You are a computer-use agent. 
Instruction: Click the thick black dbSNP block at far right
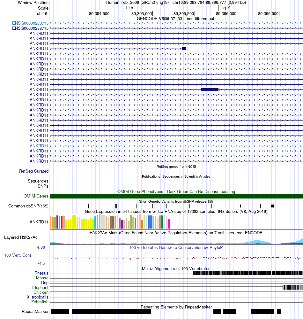point(273,206)
